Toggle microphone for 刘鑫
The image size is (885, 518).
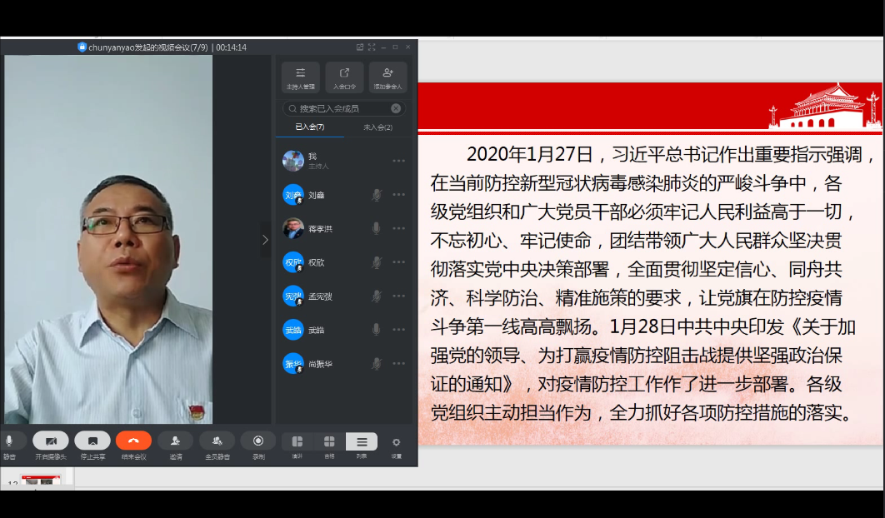pyautogui.click(x=376, y=195)
